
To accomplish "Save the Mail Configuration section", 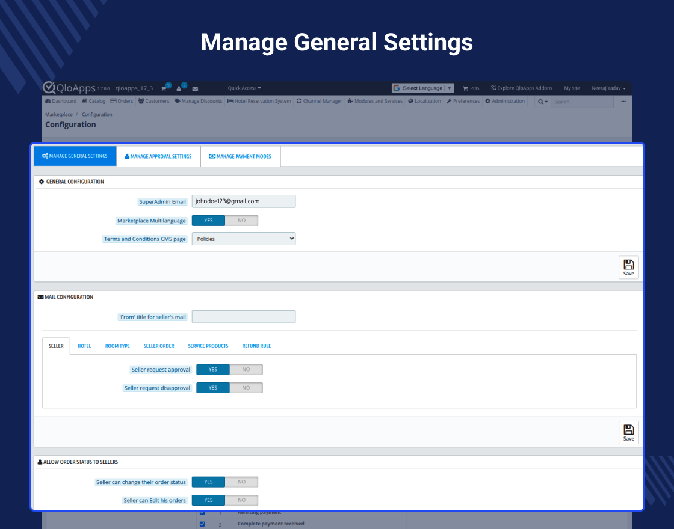I will coord(628,433).
